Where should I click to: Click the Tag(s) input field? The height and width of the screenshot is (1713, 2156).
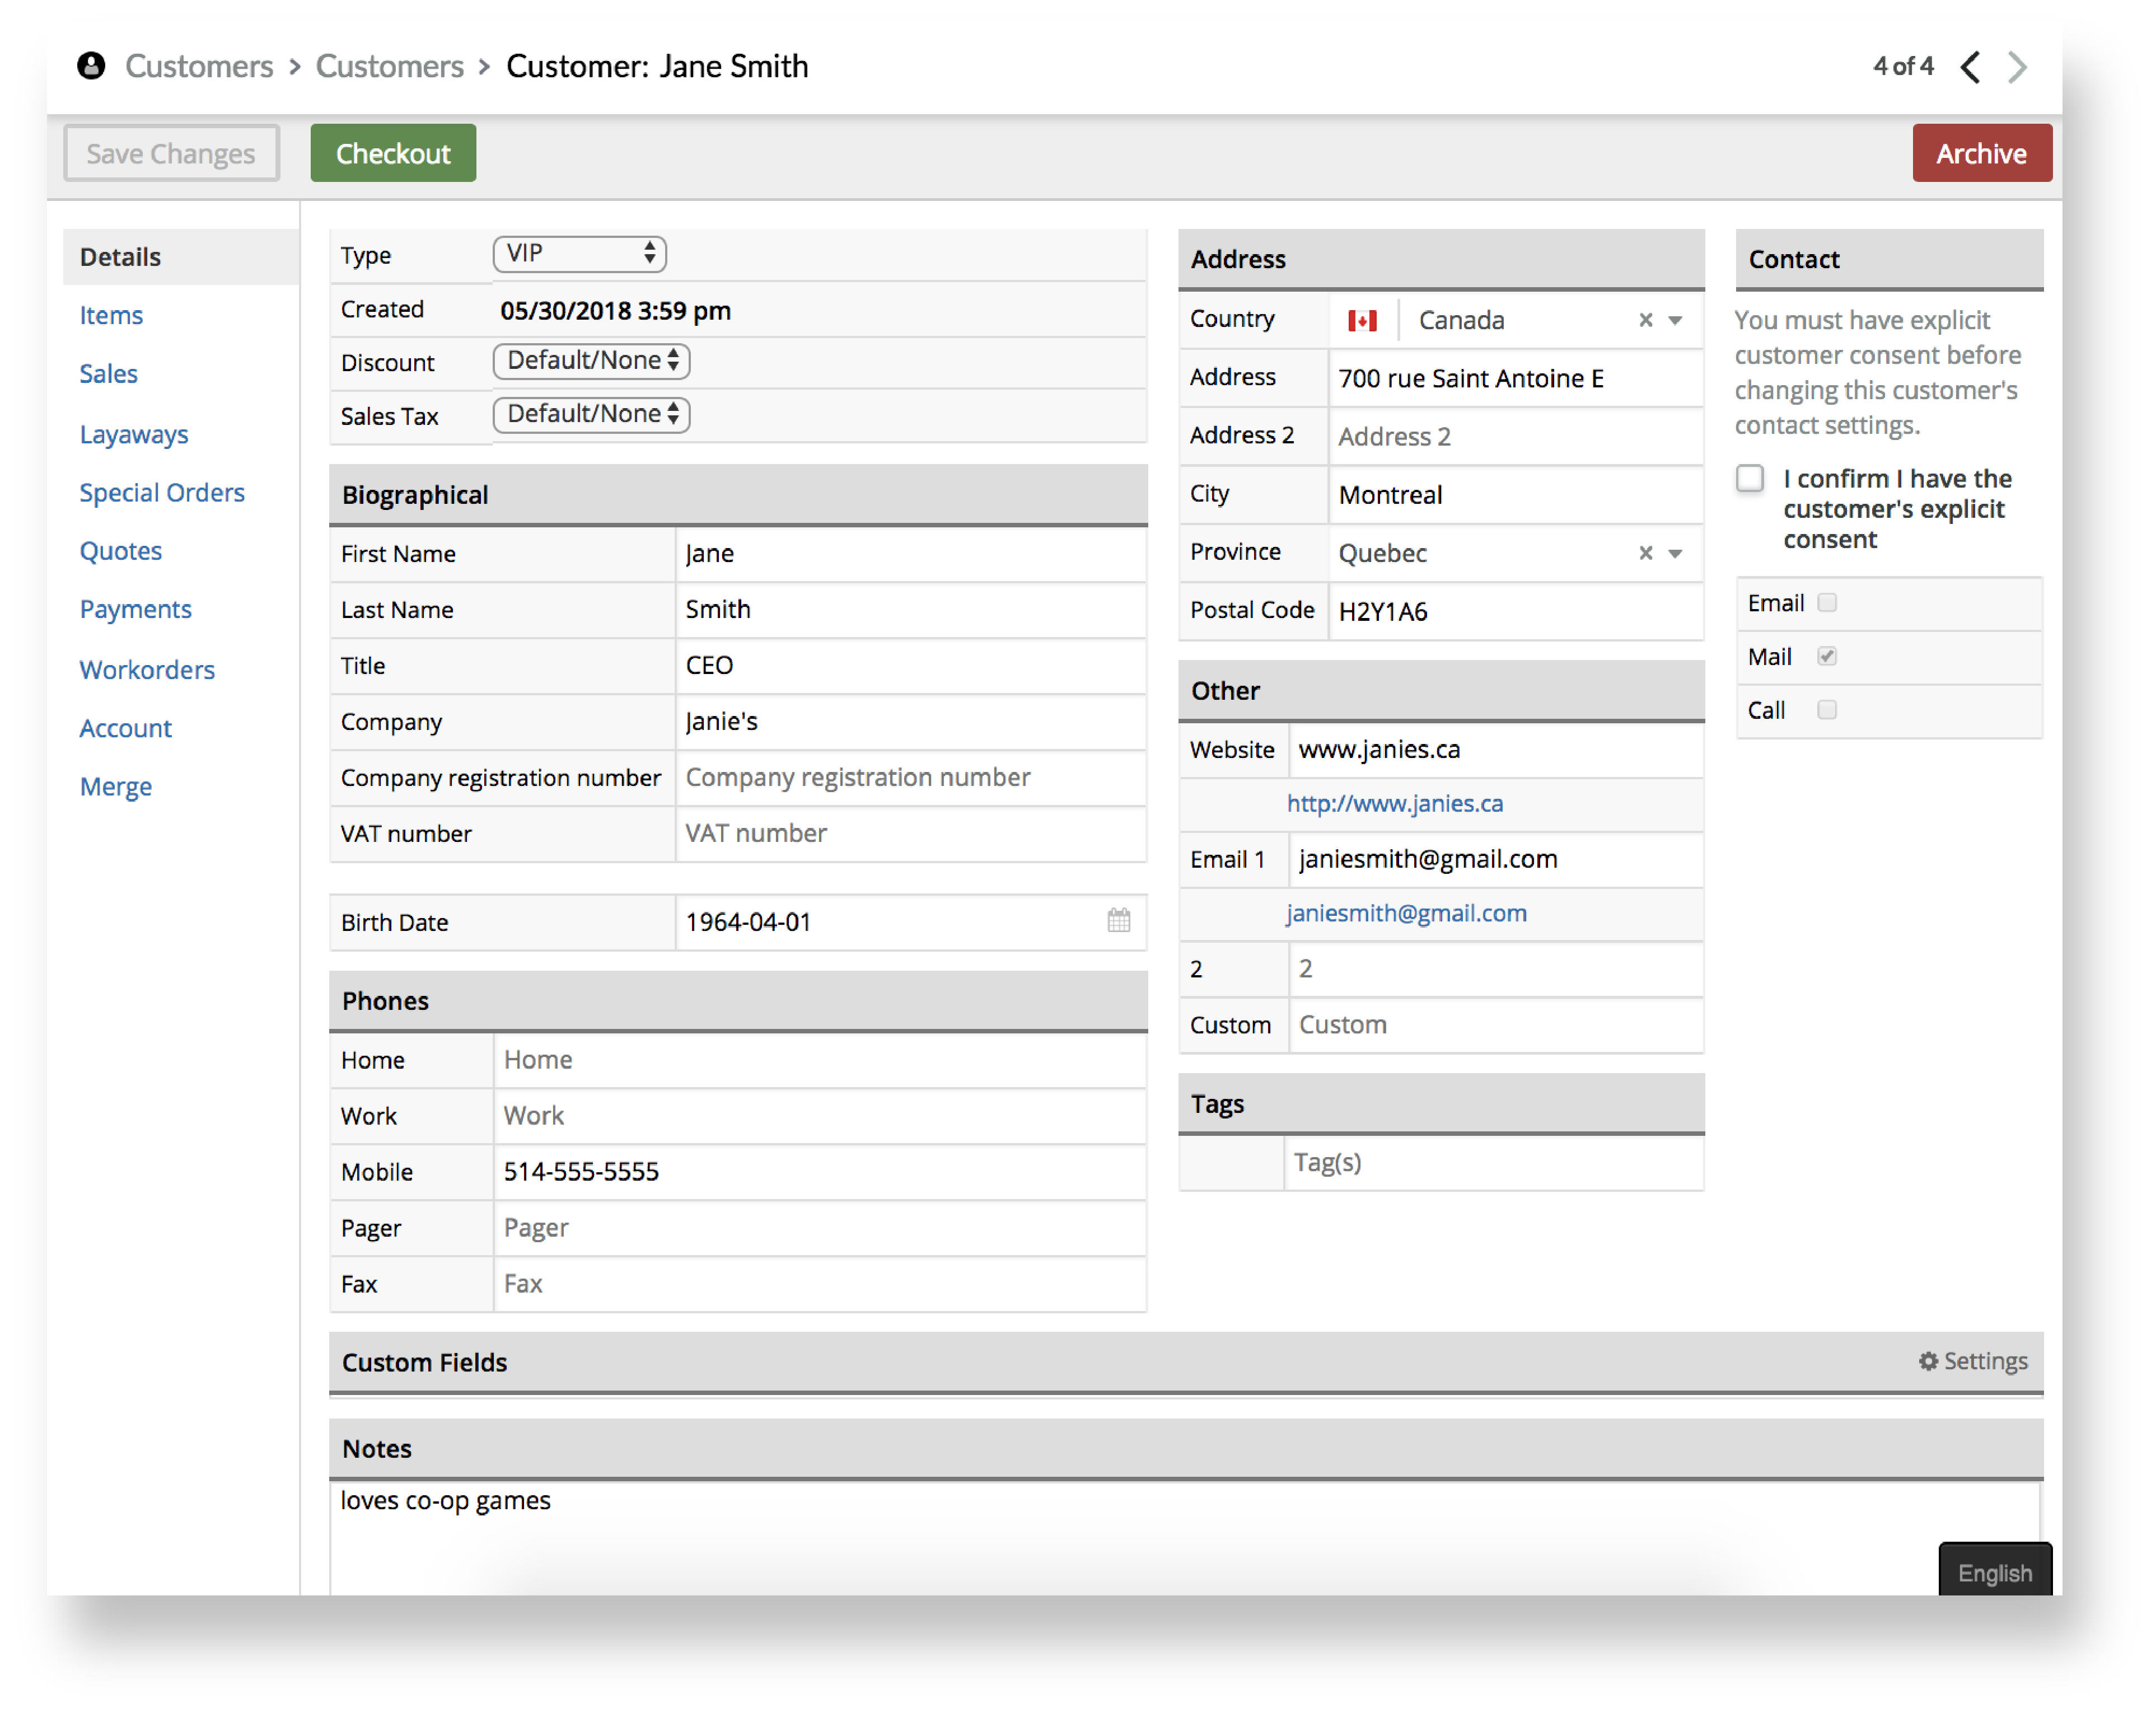(1494, 1163)
